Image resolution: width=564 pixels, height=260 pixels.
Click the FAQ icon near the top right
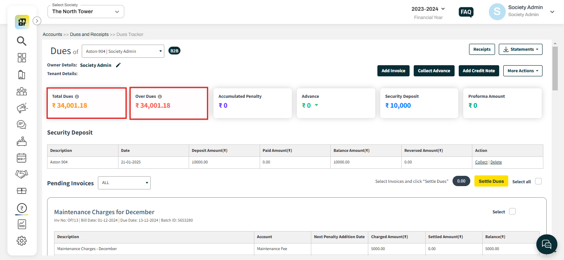(466, 12)
